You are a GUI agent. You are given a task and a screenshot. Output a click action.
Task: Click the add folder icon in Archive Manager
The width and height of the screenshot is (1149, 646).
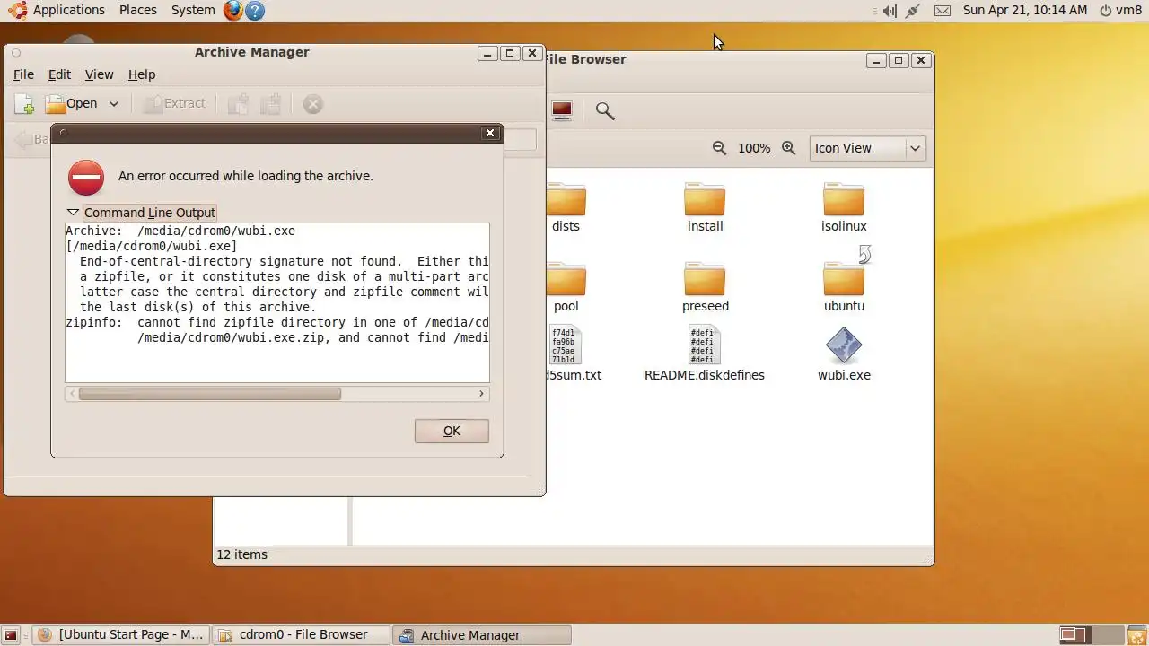point(271,104)
